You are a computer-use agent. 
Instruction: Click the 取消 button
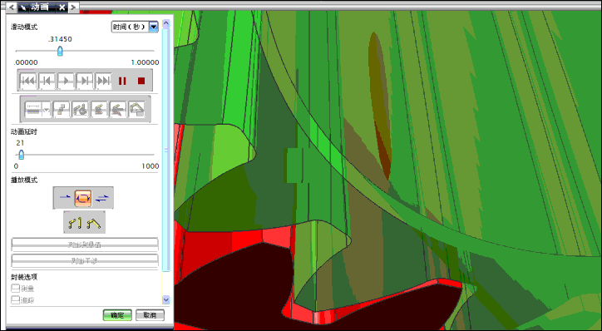(150, 315)
